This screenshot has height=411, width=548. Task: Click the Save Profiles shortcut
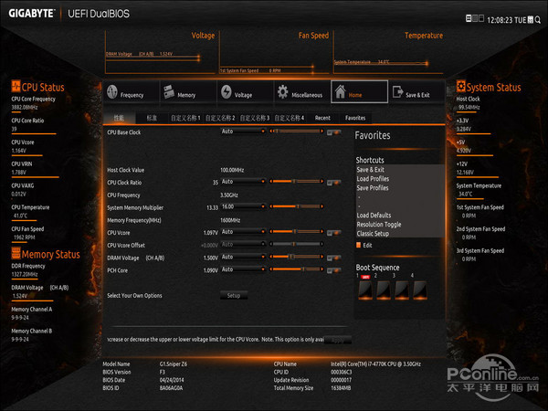[x=373, y=187]
